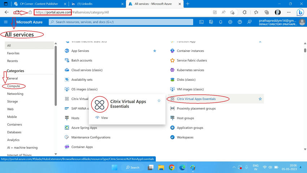Open the browser three-dot settings menu
The height and width of the screenshot is (173, 307).
(289, 12)
